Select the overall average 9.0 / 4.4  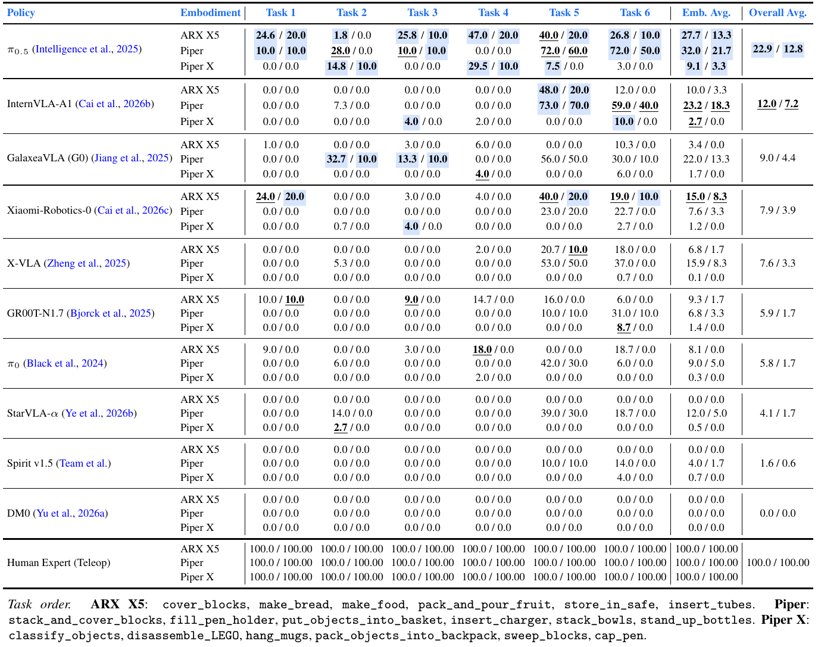tap(778, 158)
